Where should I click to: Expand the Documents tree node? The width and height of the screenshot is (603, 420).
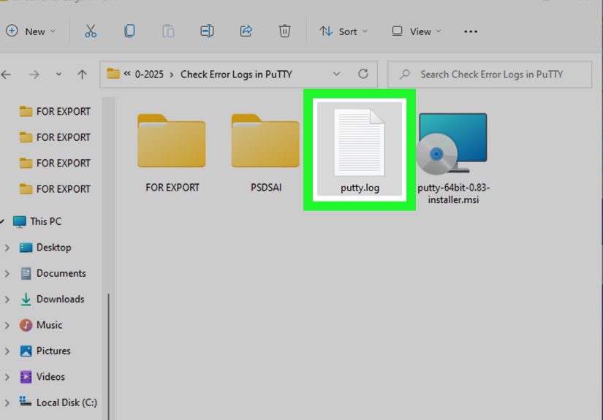7,274
